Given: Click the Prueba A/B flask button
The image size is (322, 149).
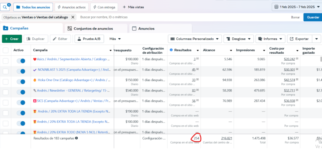Looking at the screenshot, I should (x=89, y=39).
